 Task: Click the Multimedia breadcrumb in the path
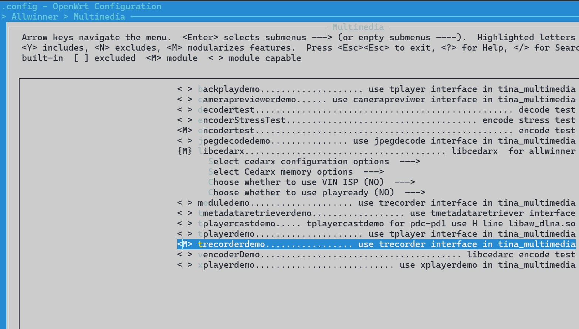pos(99,17)
